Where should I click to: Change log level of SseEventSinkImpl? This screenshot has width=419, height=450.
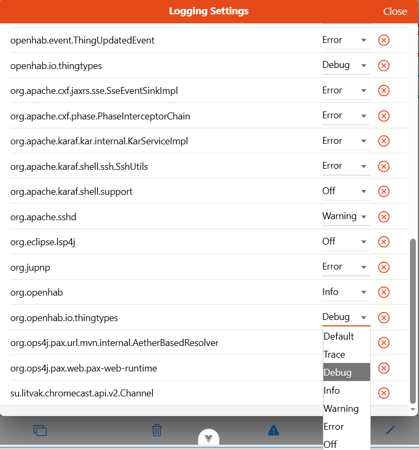coord(346,91)
